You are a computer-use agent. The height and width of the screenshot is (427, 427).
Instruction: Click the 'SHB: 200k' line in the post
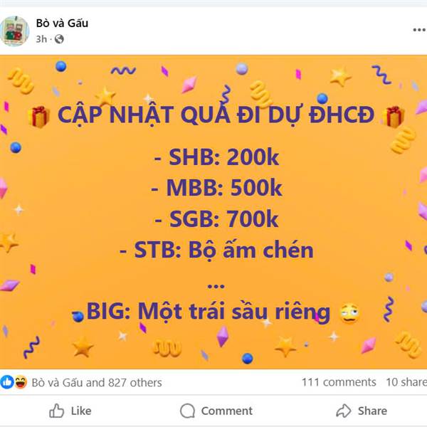tap(216, 157)
